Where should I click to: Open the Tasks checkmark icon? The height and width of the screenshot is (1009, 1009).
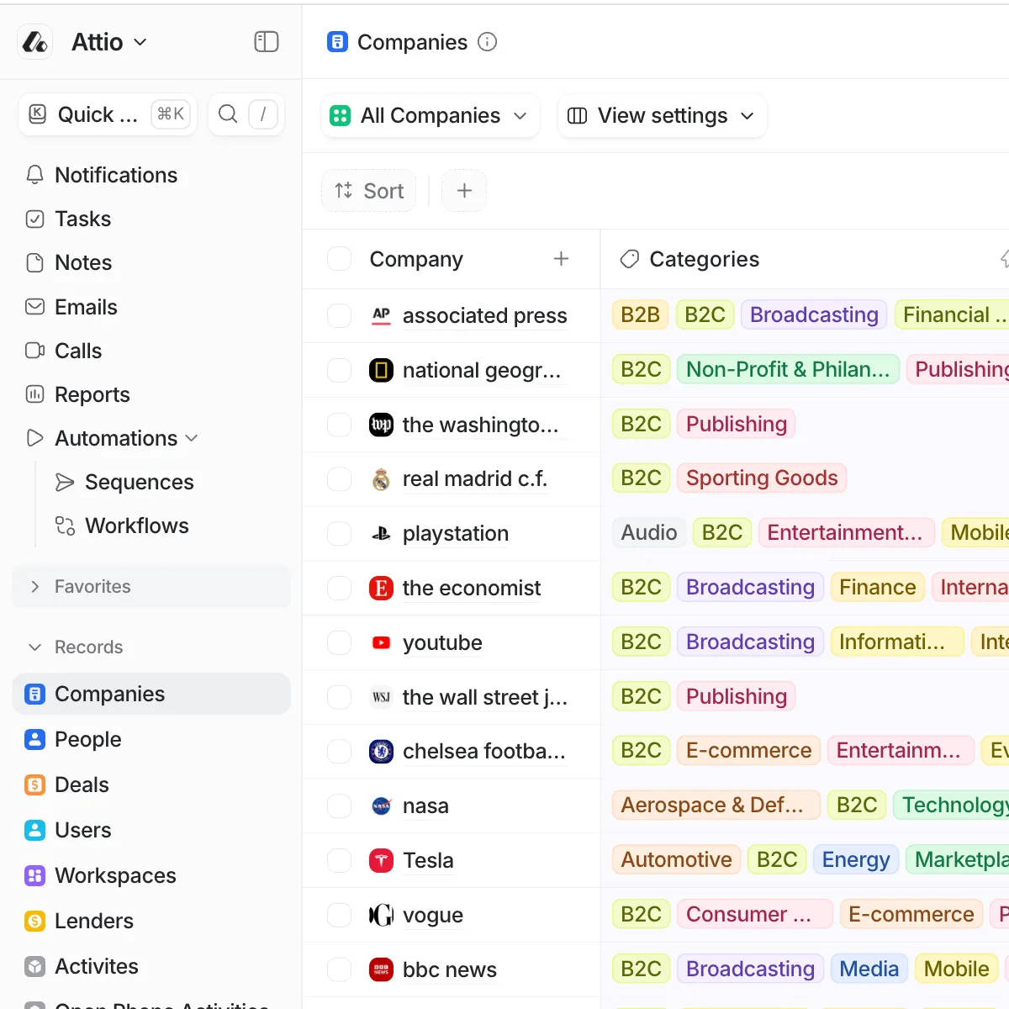coord(34,219)
